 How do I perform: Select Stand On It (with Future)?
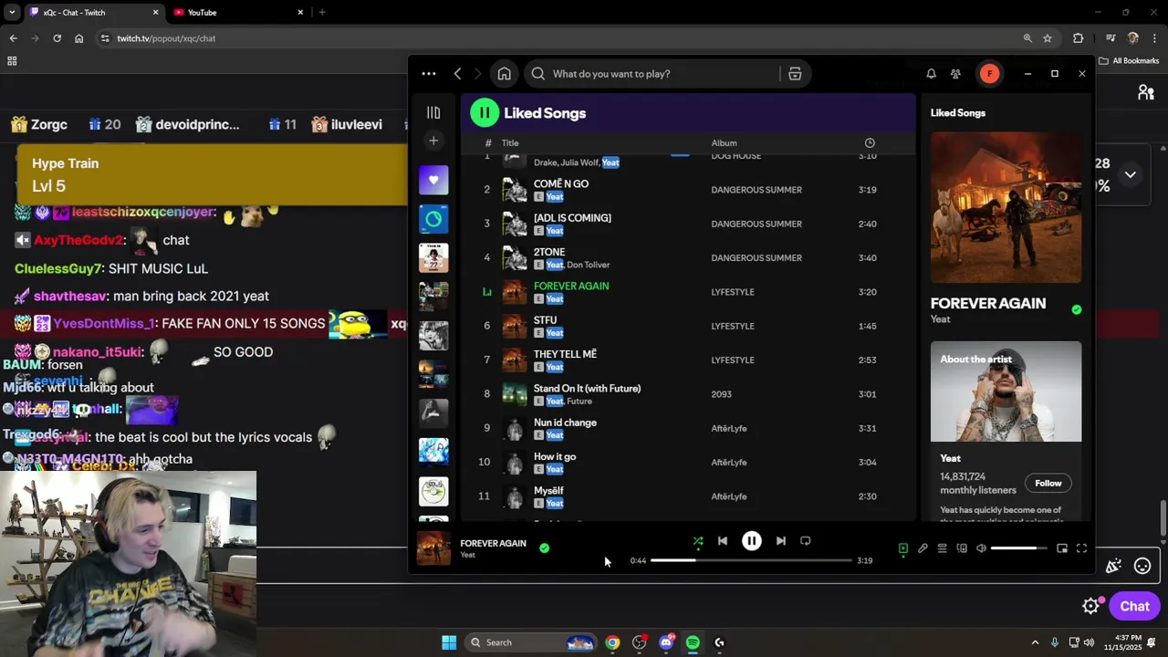[587, 389]
